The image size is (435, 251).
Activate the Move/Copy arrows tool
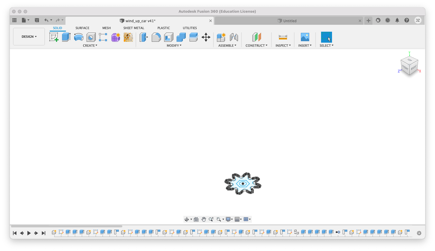[206, 37]
